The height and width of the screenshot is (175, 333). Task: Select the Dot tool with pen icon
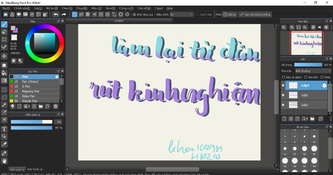[4, 47]
